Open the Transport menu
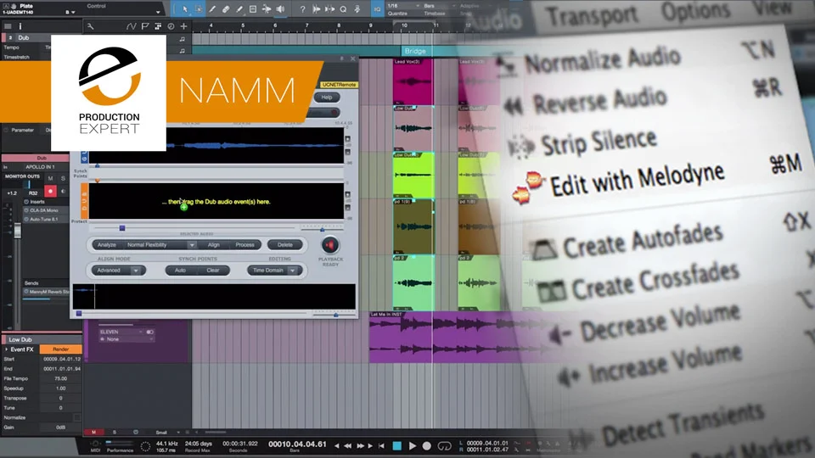 (592, 15)
